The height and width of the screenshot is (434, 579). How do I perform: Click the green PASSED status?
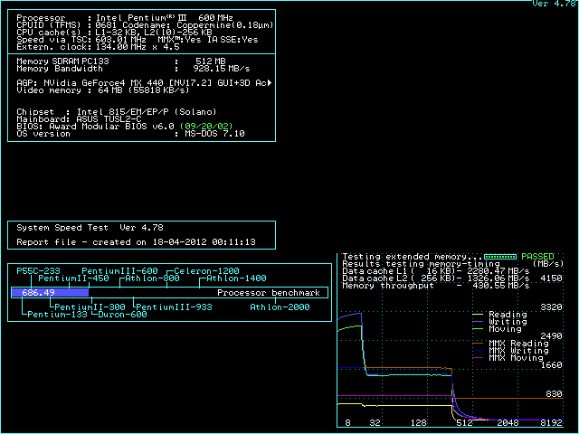click(537, 257)
